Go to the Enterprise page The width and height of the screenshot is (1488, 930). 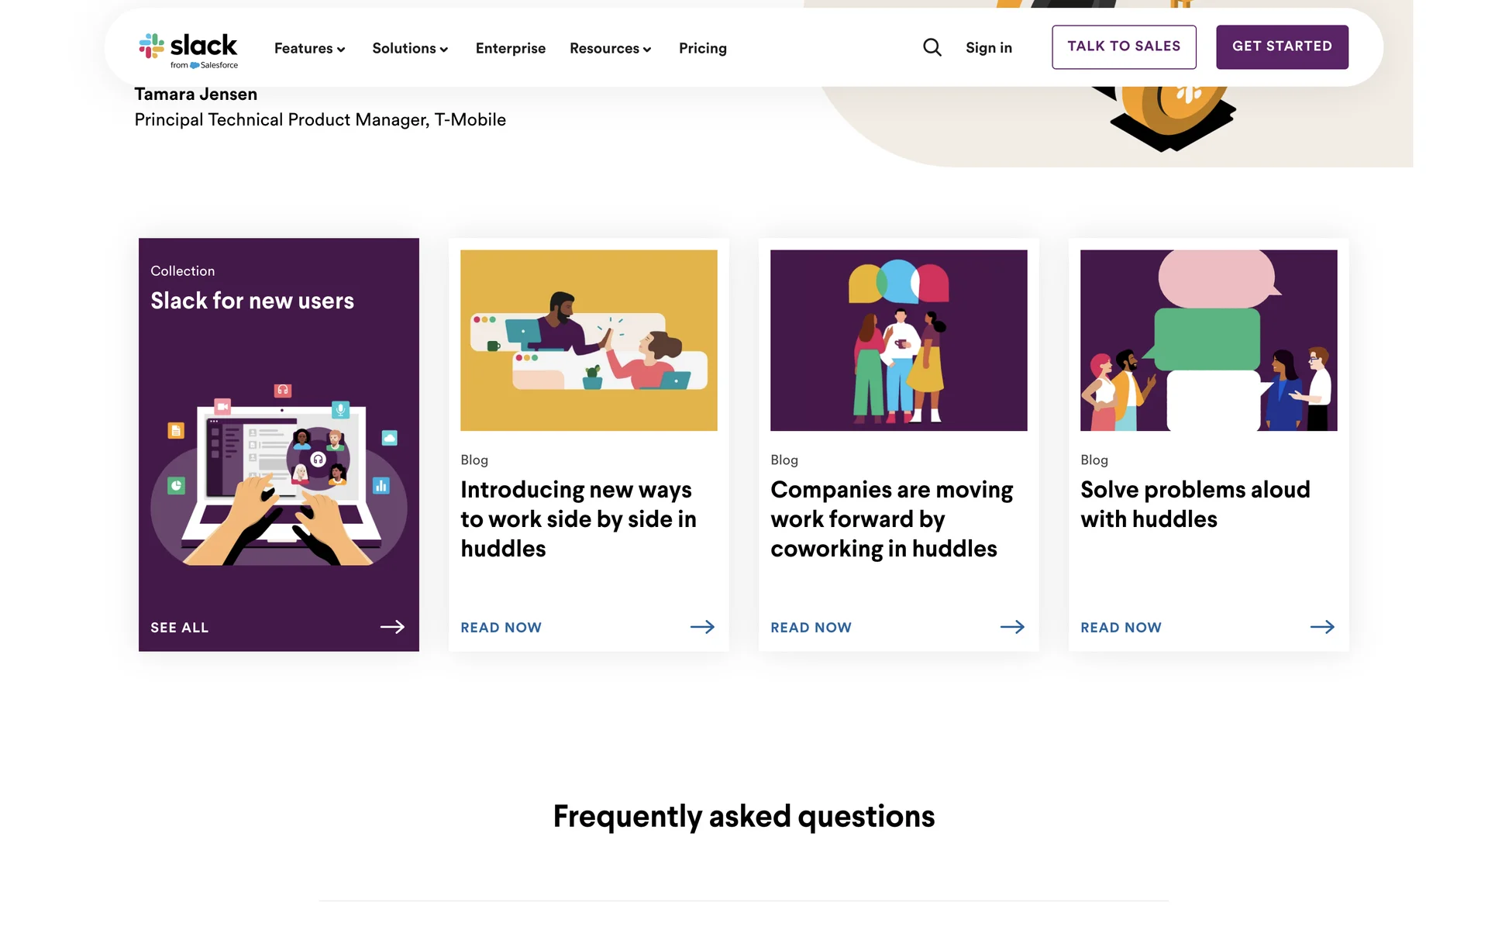pos(511,49)
